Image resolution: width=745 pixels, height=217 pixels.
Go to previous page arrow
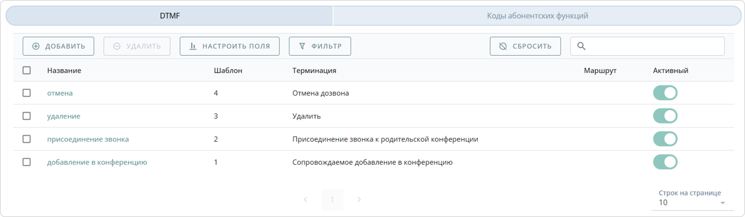coord(306,200)
